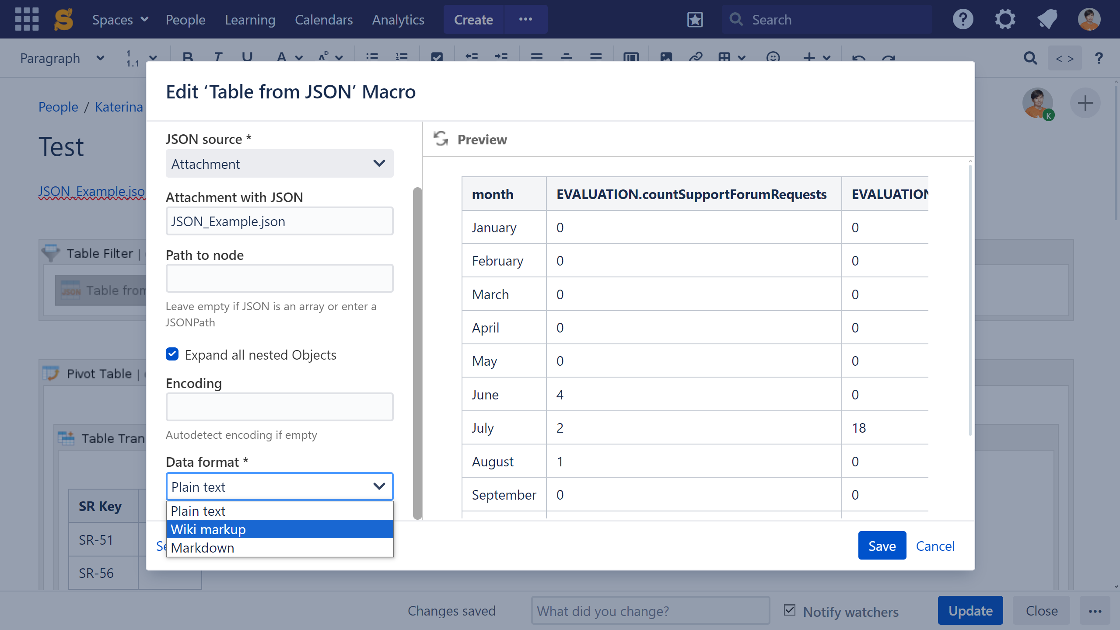Uncheck Expand all nested Objects
Viewport: 1120px width, 630px height.
pyautogui.click(x=172, y=354)
